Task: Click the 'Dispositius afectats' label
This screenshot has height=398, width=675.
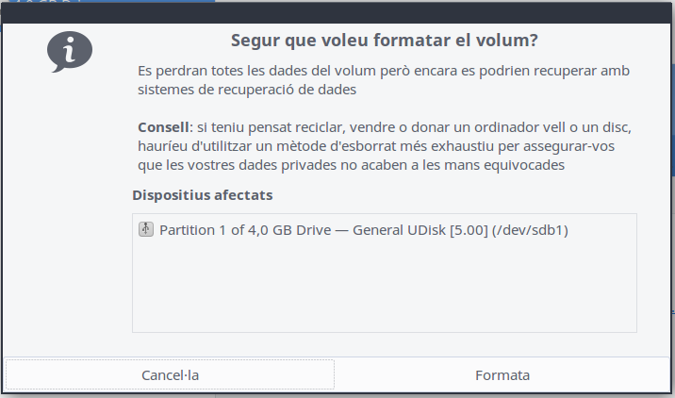Action: point(204,196)
